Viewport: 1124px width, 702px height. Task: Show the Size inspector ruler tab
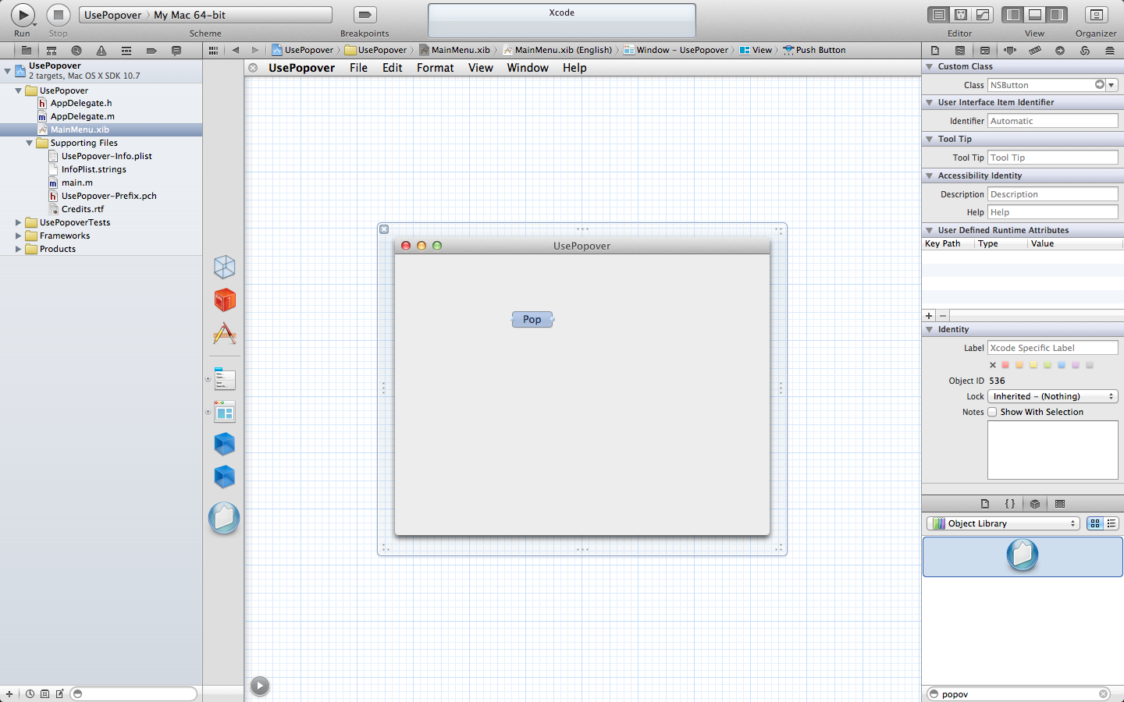point(1035,50)
